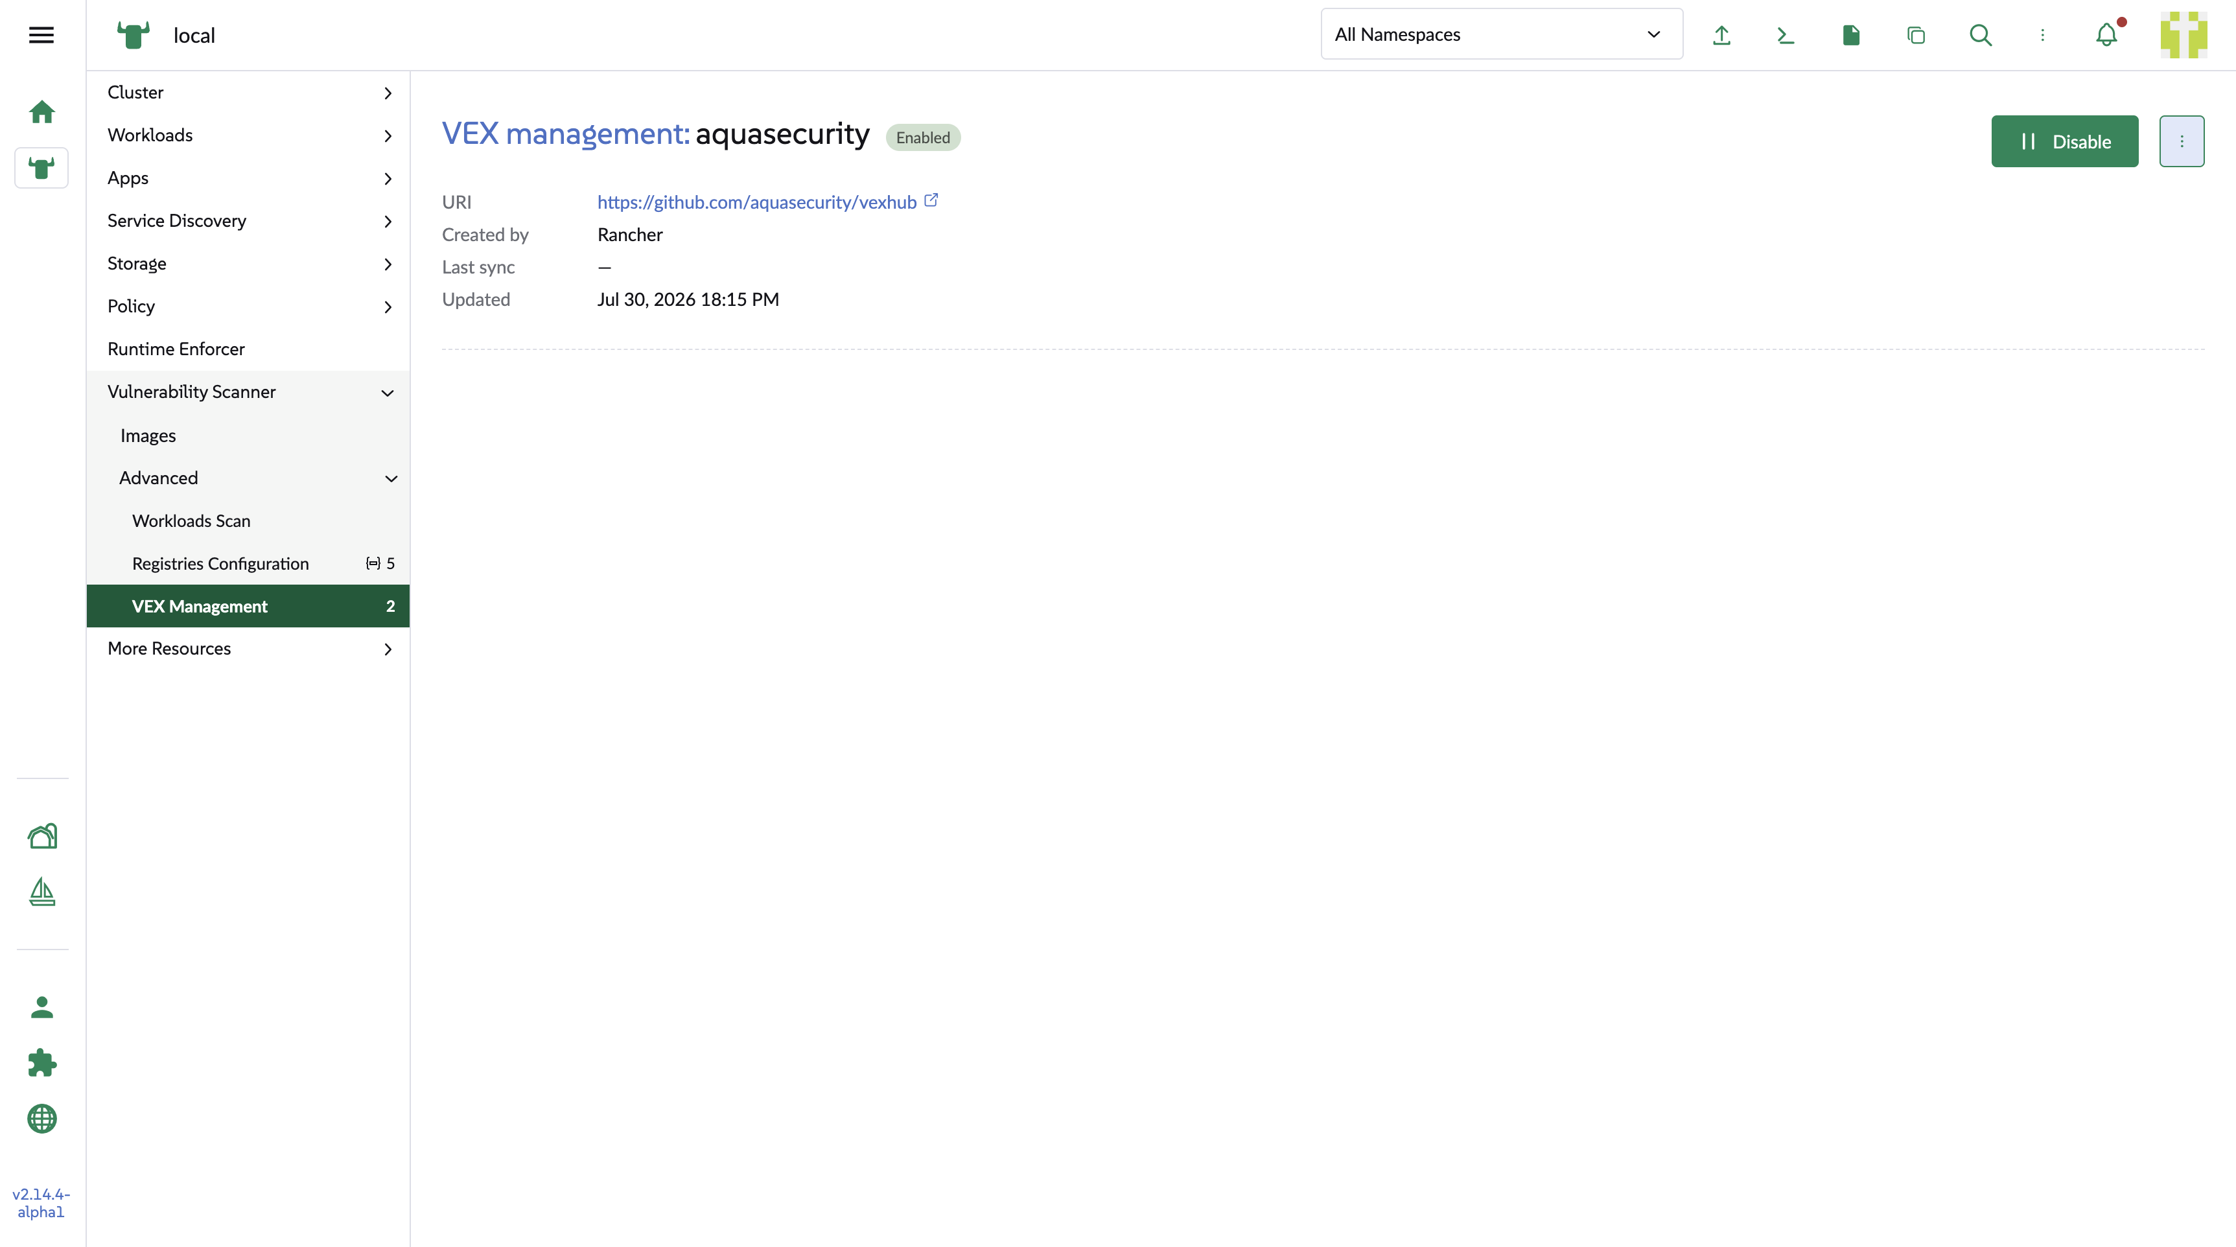Open Runtime Enforcer in sidebar
Screen dimensions: 2236x1247
pos(248,349)
